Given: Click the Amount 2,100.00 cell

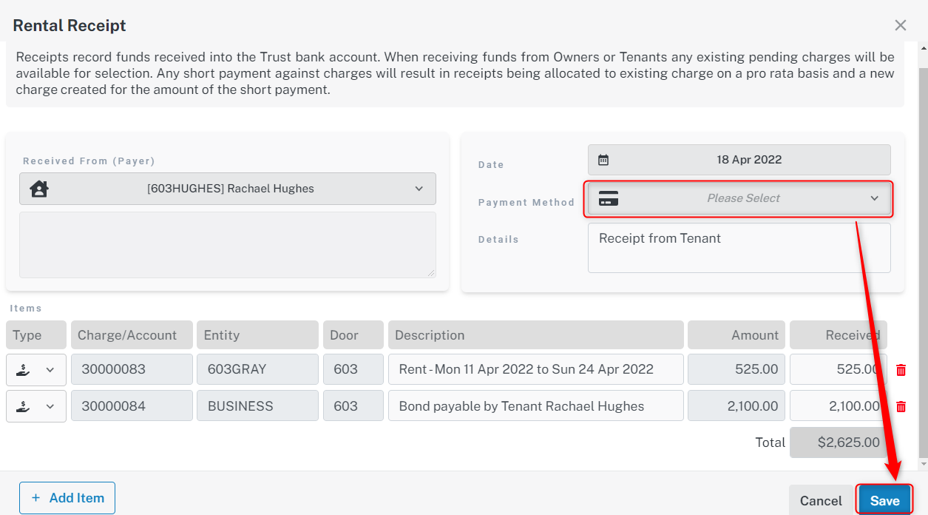Looking at the screenshot, I should click(736, 406).
